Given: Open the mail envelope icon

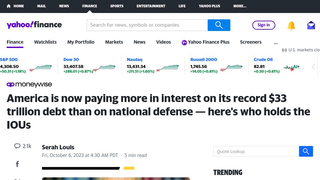Looking at the screenshot, I should (x=311, y=25).
